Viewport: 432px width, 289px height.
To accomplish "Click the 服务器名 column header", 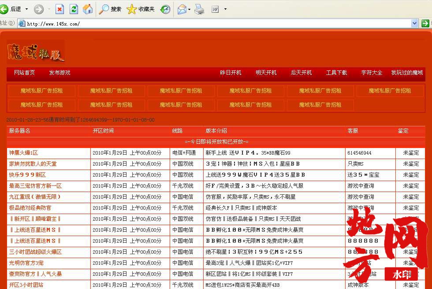I will (x=19, y=131).
